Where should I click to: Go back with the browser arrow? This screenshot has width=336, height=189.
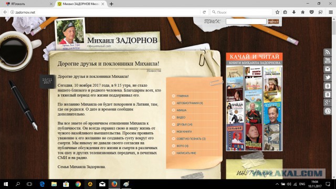pos(5,12)
